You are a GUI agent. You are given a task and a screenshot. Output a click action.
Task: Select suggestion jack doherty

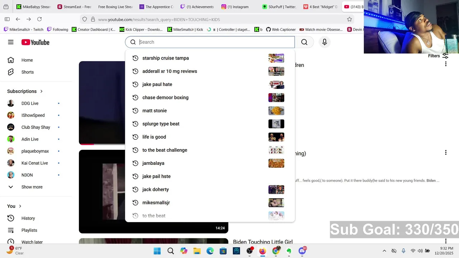(x=210, y=190)
